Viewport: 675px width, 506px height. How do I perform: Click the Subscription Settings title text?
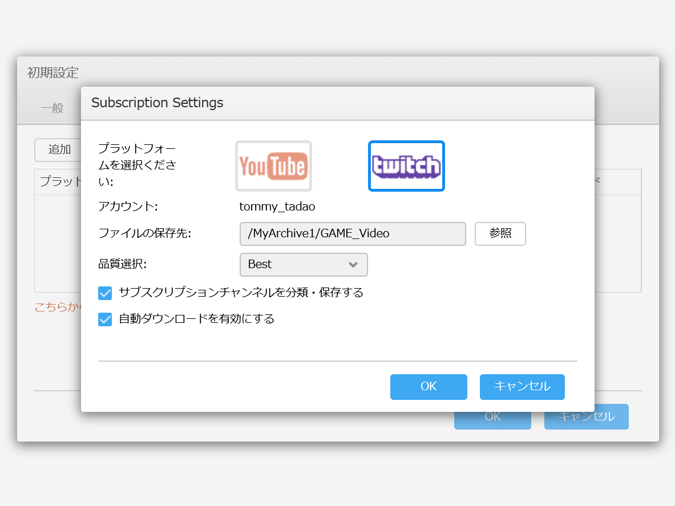click(157, 103)
